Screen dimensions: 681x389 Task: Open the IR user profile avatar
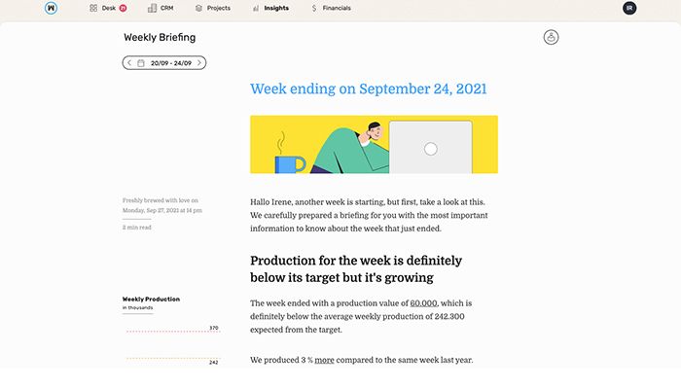coord(629,8)
